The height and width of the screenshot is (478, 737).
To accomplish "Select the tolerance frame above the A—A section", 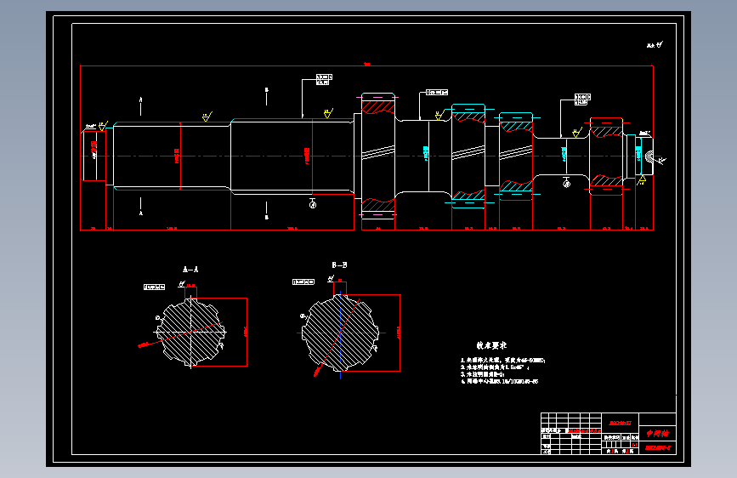I will tap(154, 287).
